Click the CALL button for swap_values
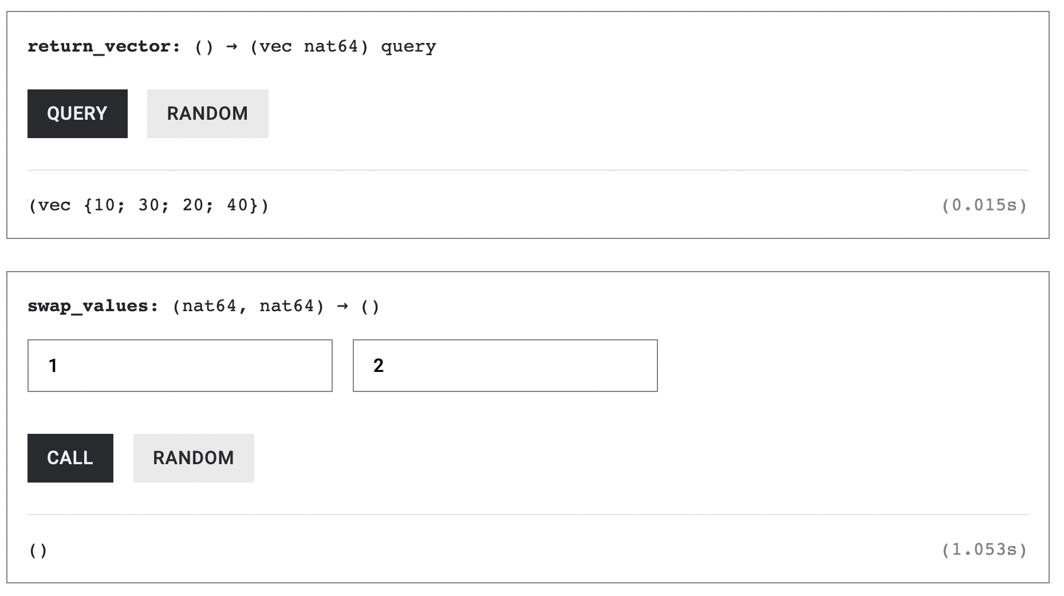The width and height of the screenshot is (1064, 596). tap(70, 458)
